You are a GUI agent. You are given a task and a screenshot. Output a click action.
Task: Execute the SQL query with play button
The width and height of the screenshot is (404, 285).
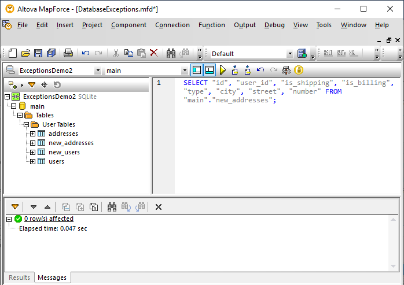(x=223, y=70)
